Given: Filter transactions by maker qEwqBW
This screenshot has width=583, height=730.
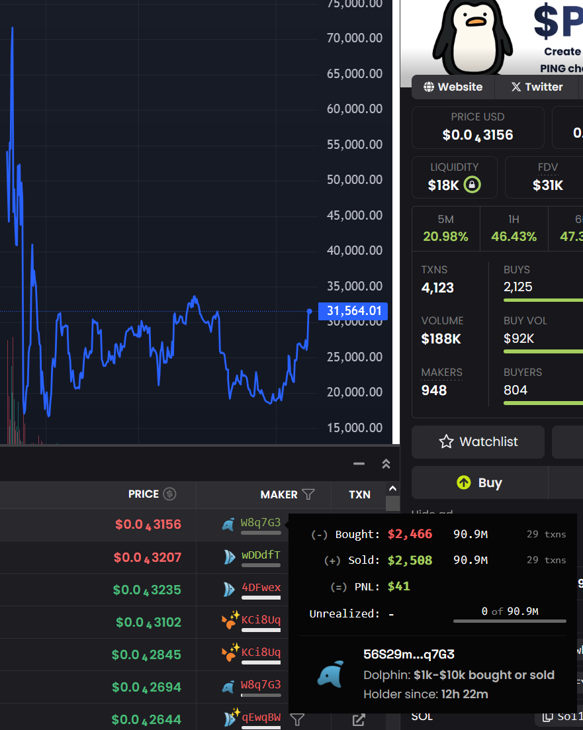Looking at the screenshot, I should (297, 720).
